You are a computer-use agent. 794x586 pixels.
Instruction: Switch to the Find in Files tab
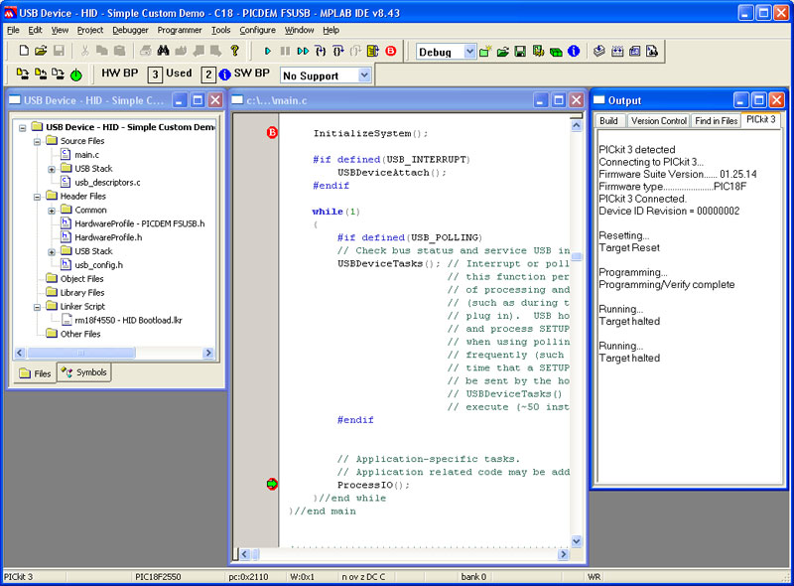(716, 120)
